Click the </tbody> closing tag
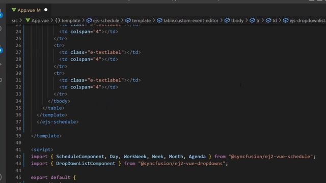This screenshot has height=183, width=326. point(59,101)
